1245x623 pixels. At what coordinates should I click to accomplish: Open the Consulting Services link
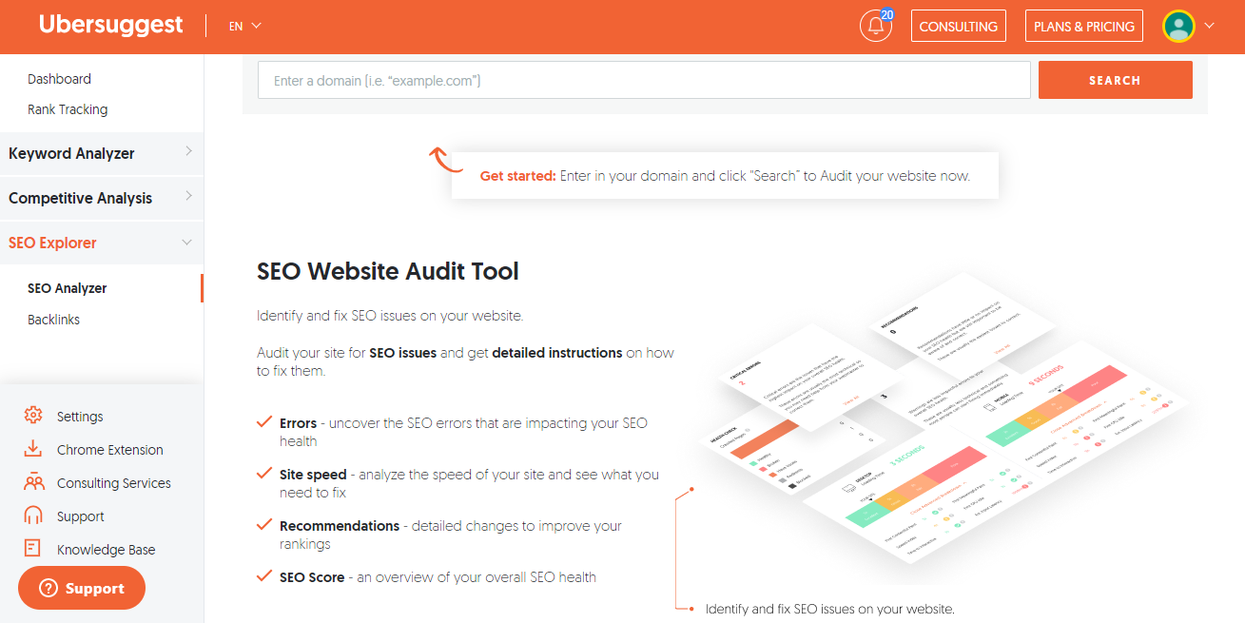114,483
